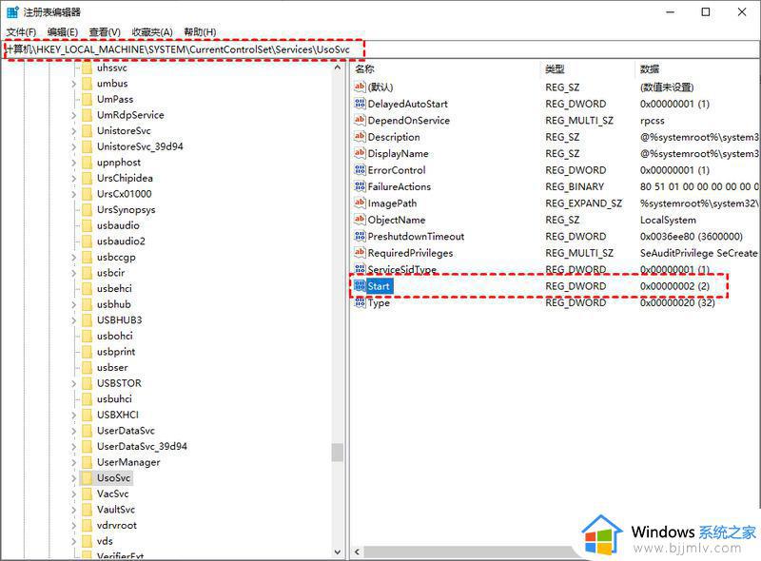Expand the usbccgp tree node
This screenshot has width=761, height=561.
point(74,258)
